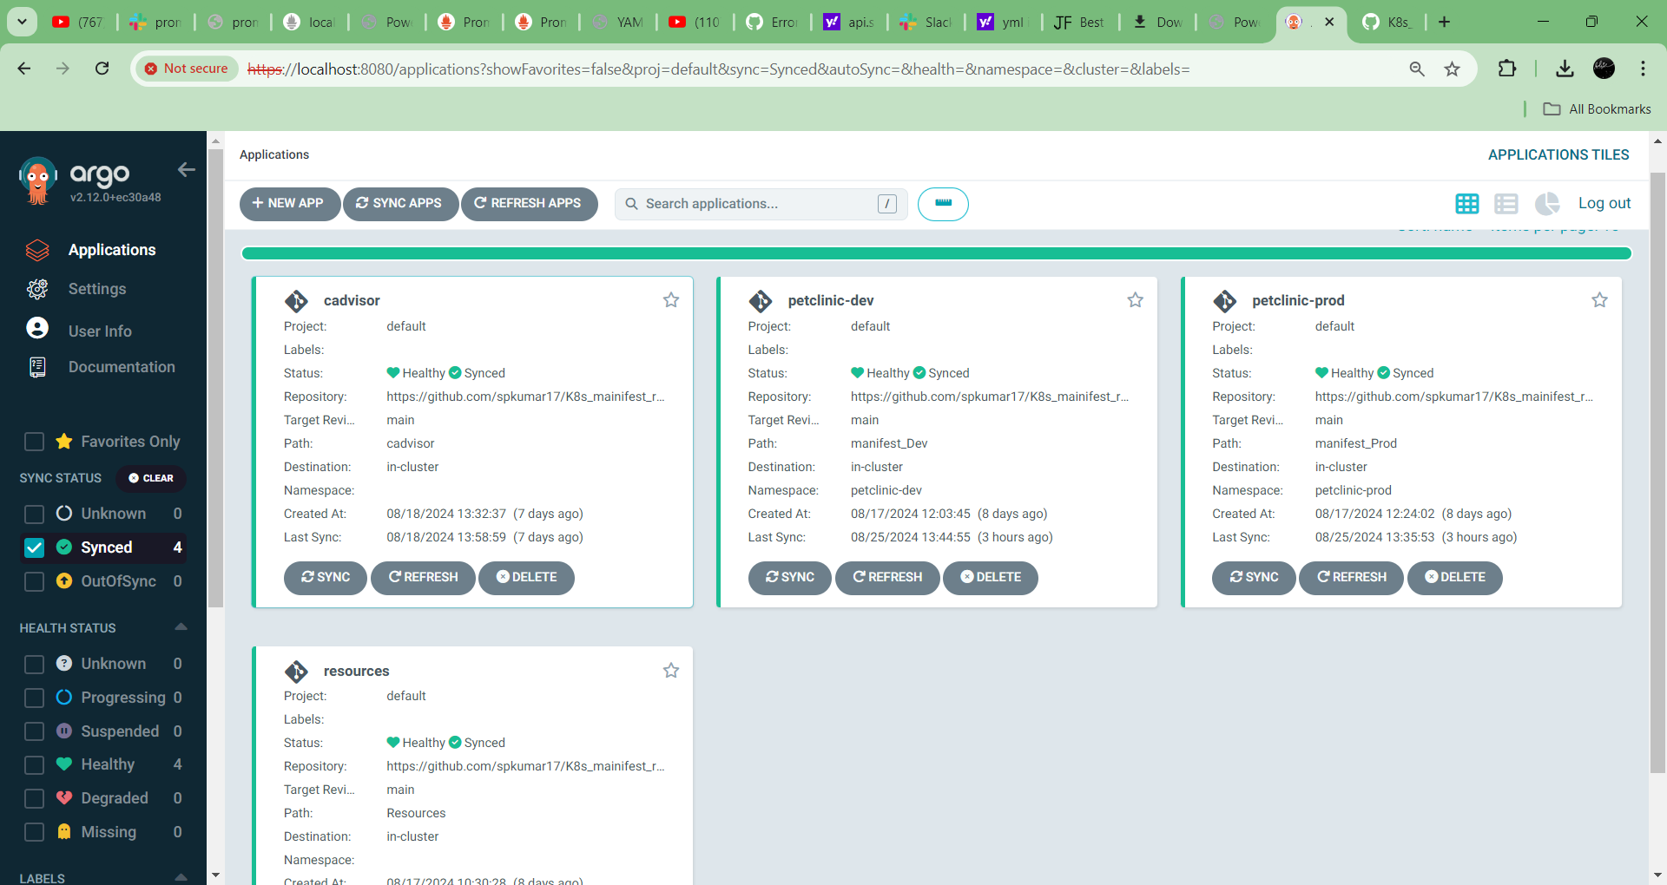Bookmark this page with the star icon
The image size is (1667, 885).
pos(1452,69)
